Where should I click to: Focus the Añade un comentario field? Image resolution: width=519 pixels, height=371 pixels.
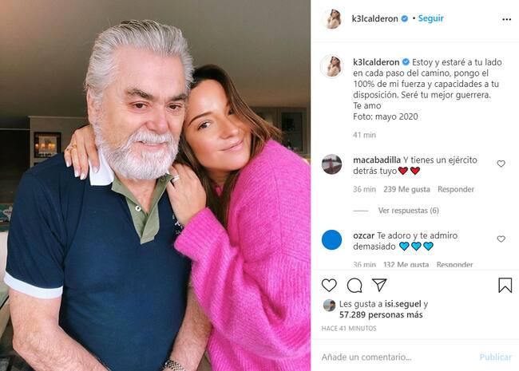pyautogui.click(x=397, y=357)
